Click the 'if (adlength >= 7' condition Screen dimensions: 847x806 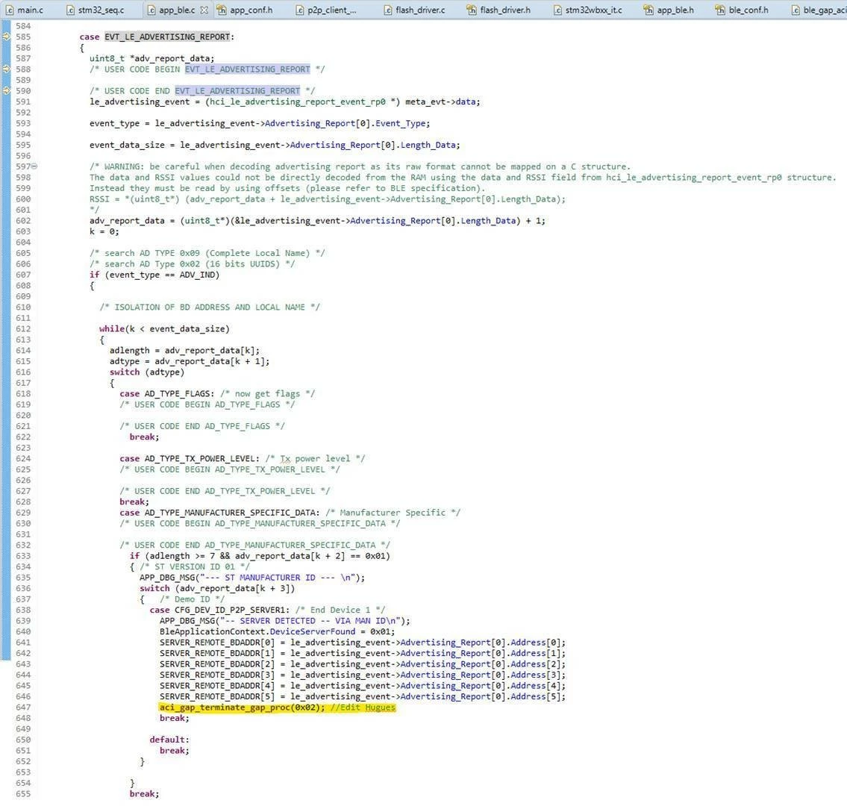coord(260,556)
